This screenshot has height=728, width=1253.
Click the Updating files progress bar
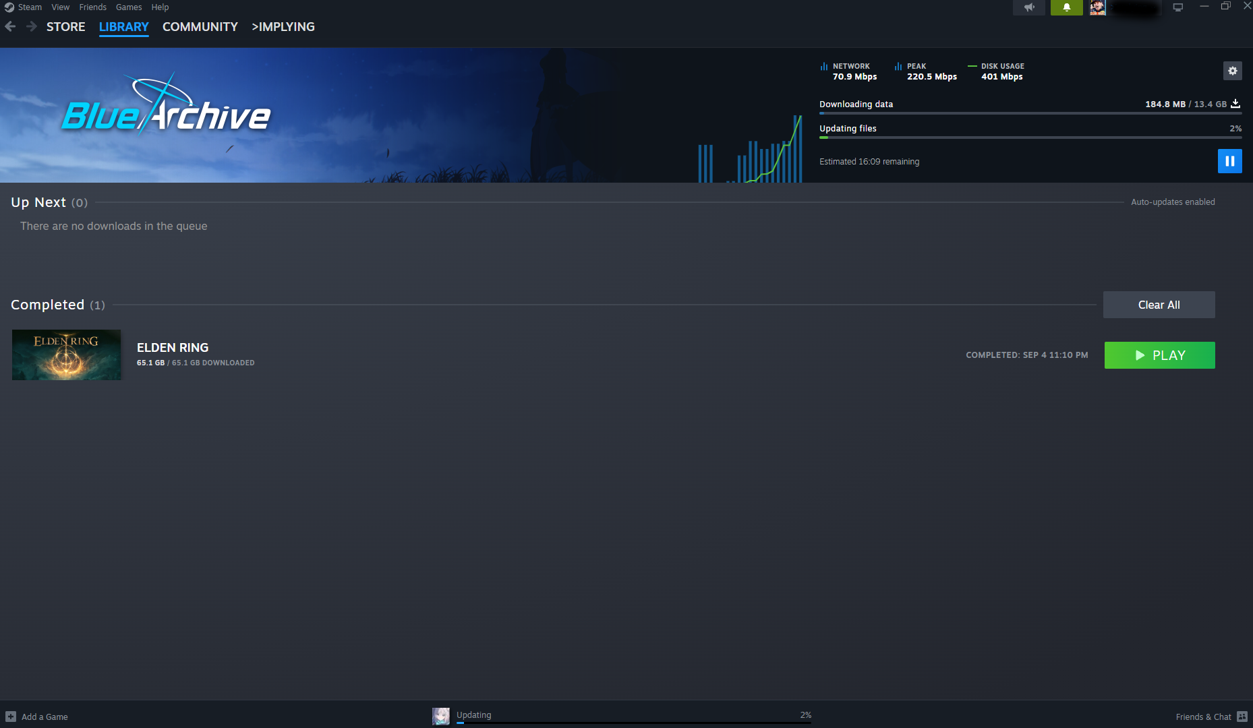point(1030,138)
